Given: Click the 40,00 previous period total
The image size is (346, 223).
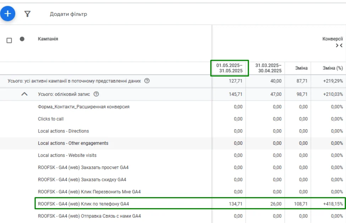Looking at the screenshot, I should coord(276,81).
